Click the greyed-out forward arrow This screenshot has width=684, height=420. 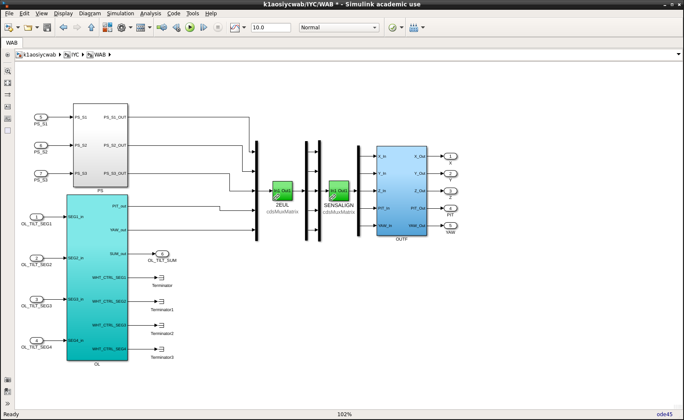77,28
